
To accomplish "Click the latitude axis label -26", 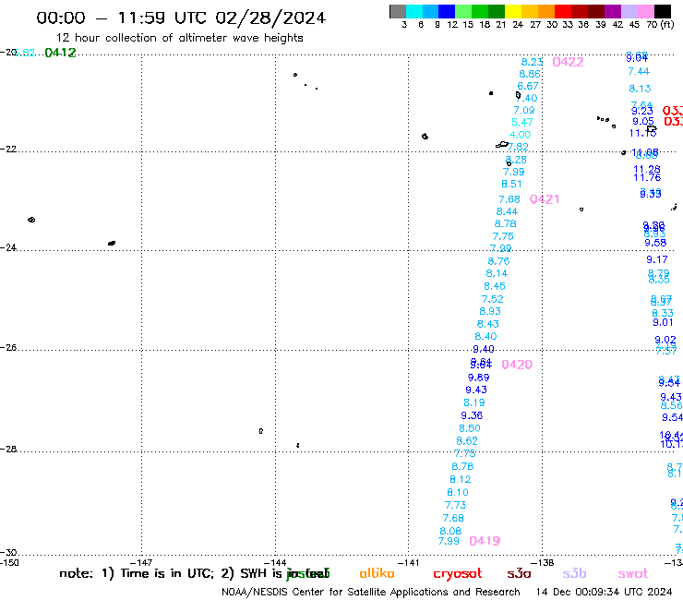I will coord(8,348).
